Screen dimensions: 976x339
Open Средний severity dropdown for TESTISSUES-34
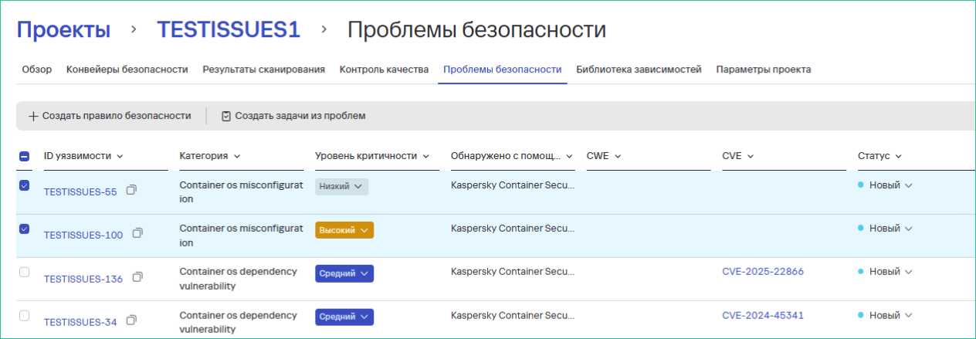pyautogui.click(x=344, y=317)
